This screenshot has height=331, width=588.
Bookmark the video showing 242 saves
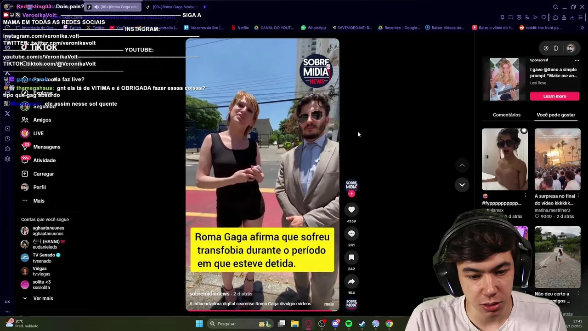pyautogui.click(x=351, y=257)
